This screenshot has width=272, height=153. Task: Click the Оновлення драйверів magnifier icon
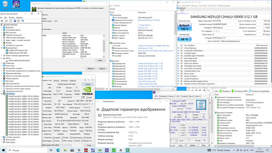[250, 91]
